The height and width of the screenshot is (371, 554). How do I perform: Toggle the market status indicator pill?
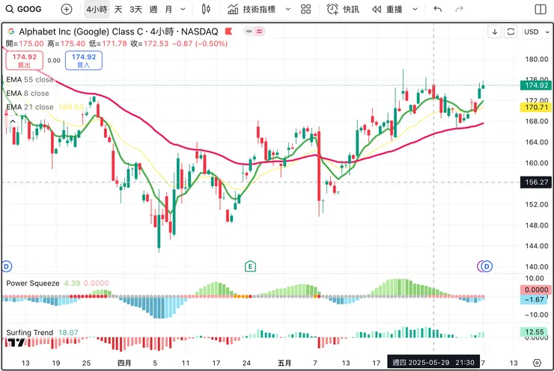click(x=254, y=31)
